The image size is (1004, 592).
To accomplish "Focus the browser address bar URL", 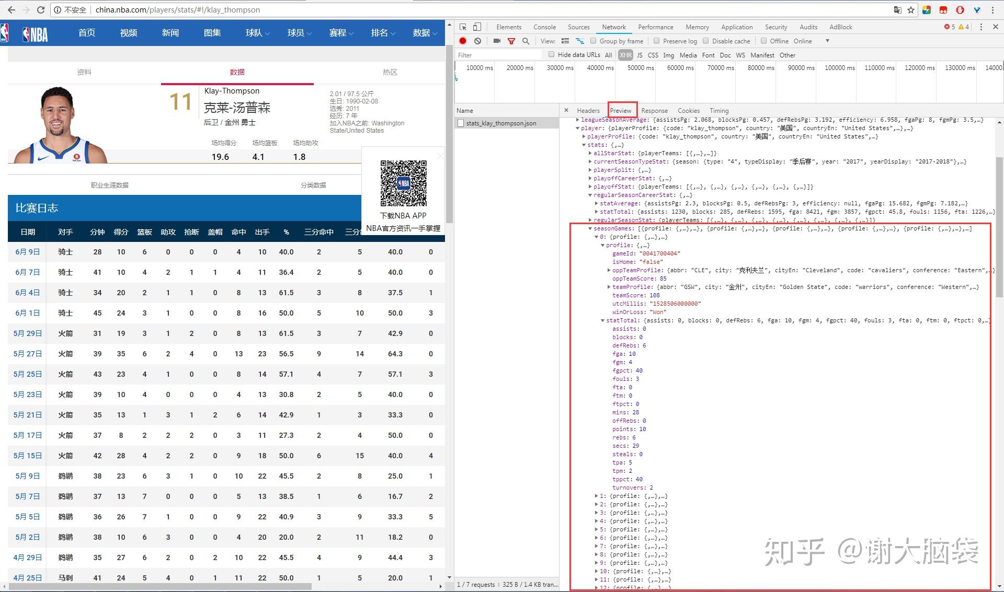I will click(178, 10).
